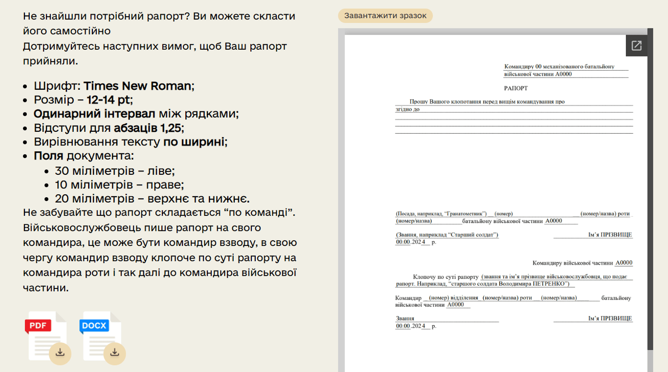Download the report template as PDF
668x372 pixels.
point(60,352)
